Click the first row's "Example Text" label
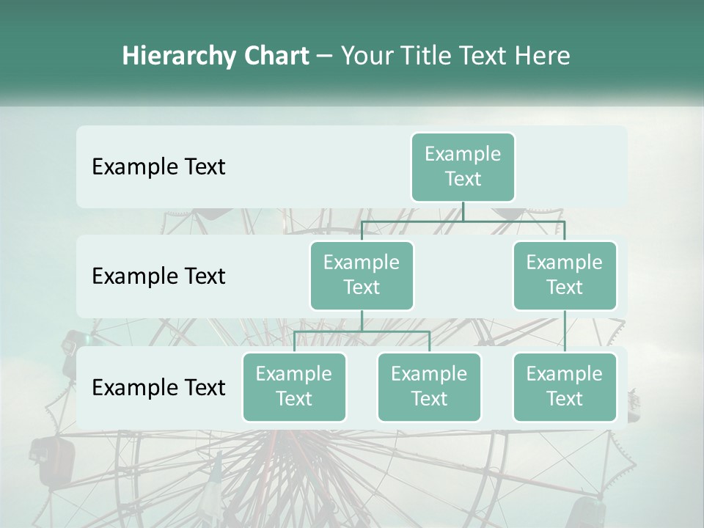This screenshot has height=528, width=704. click(158, 167)
